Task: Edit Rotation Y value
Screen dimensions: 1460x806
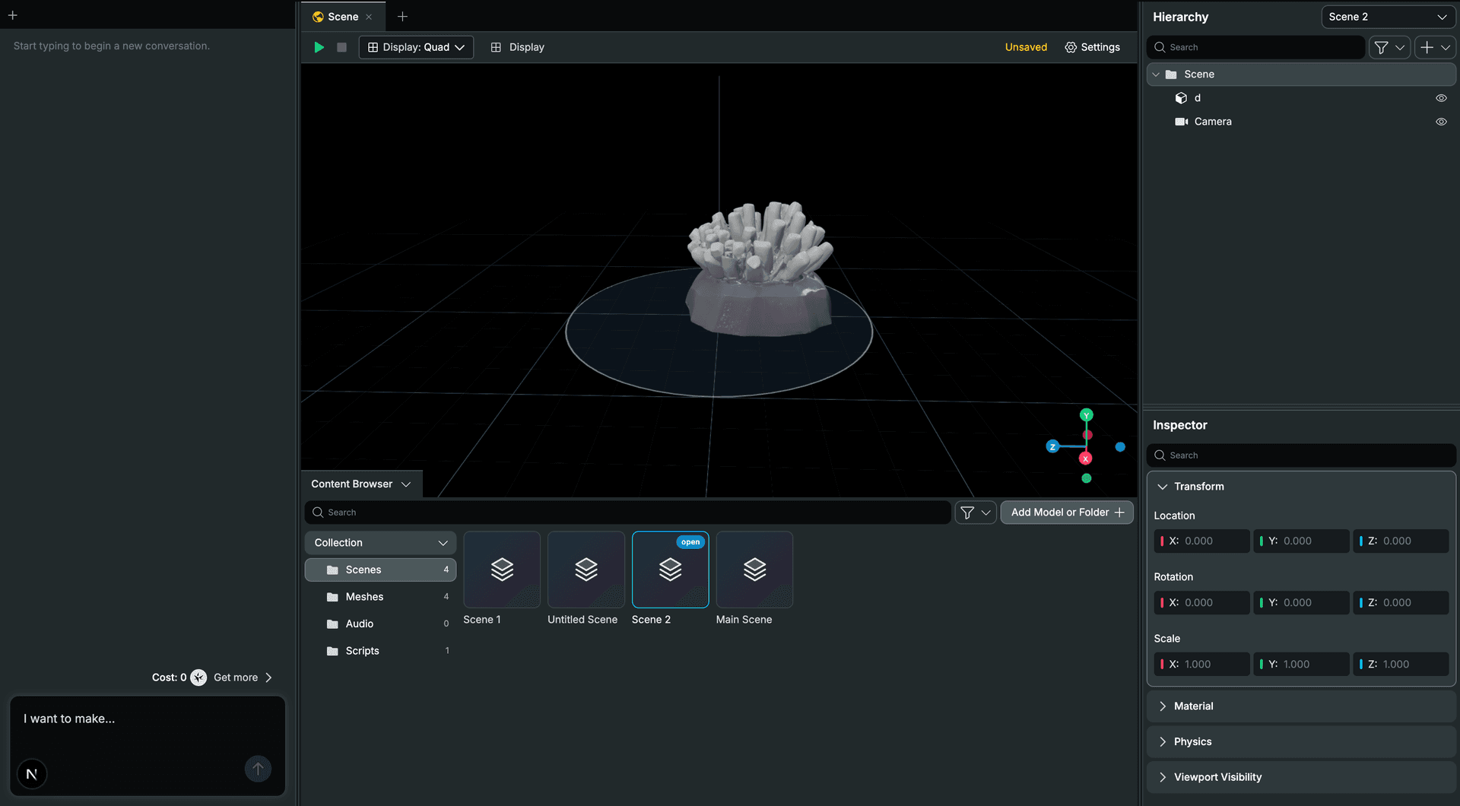Action: 1301,603
